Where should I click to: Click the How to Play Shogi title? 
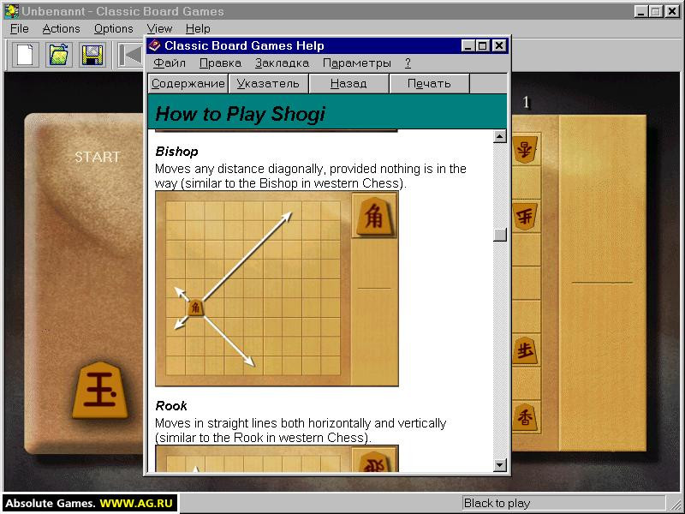(x=240, y=114)
